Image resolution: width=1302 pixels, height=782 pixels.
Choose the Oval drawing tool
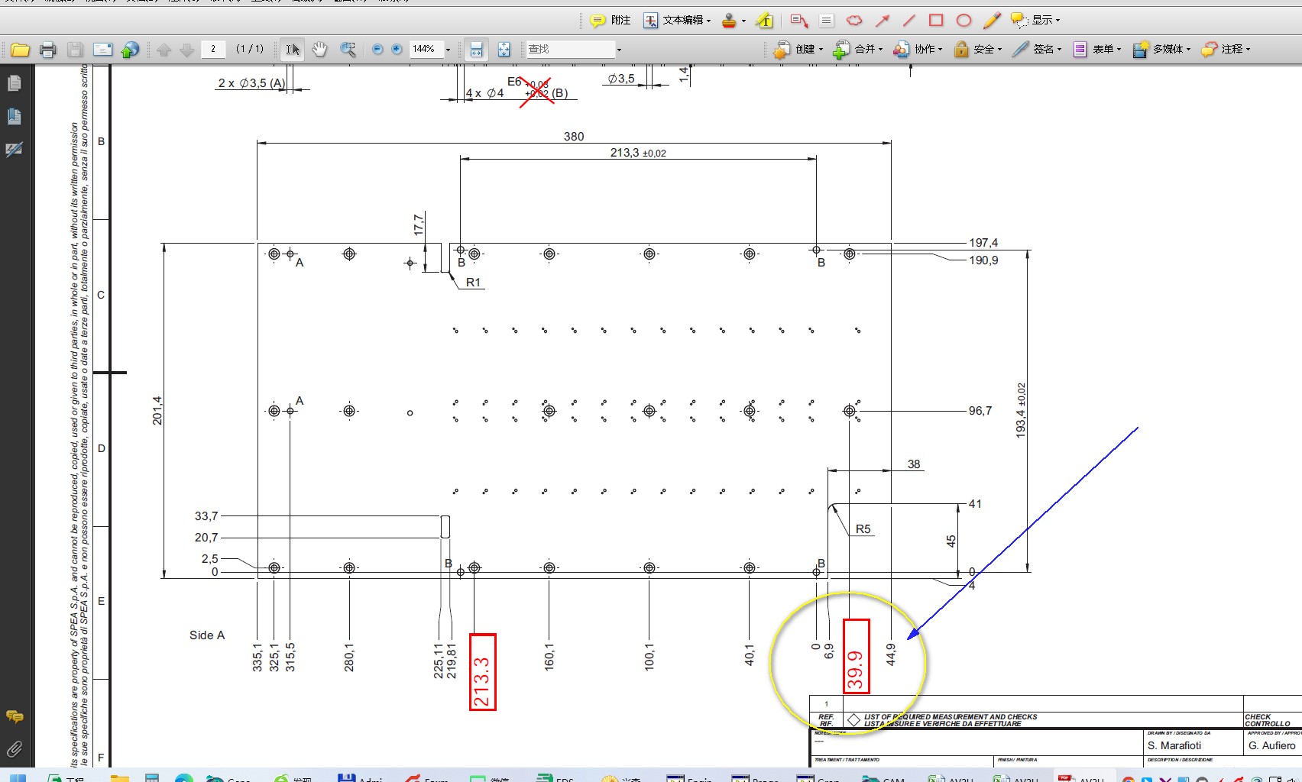click(964, 20)
